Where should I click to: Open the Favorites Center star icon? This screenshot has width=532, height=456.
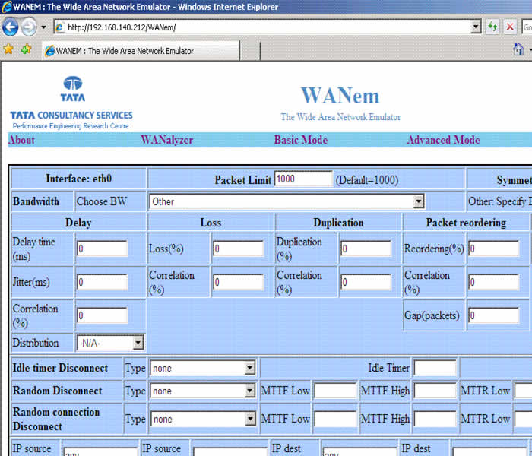coord(8,49)
